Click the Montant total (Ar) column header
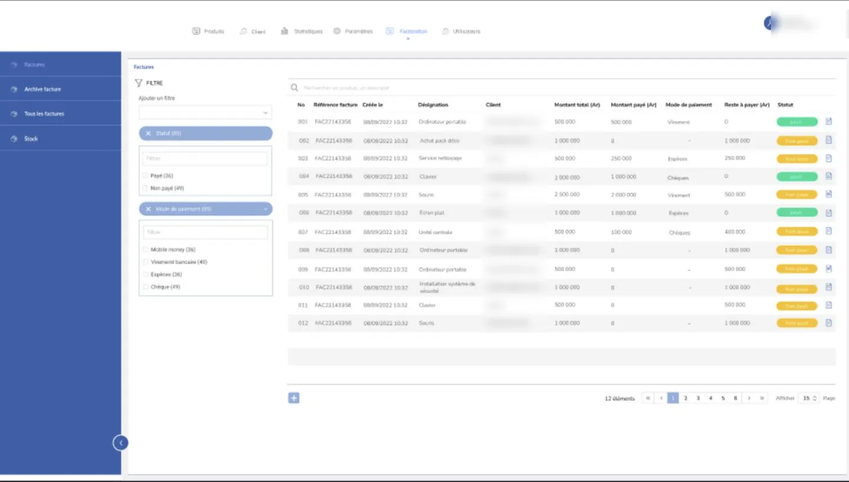Viewport: 849px width, 482px height. click(577, 105)
